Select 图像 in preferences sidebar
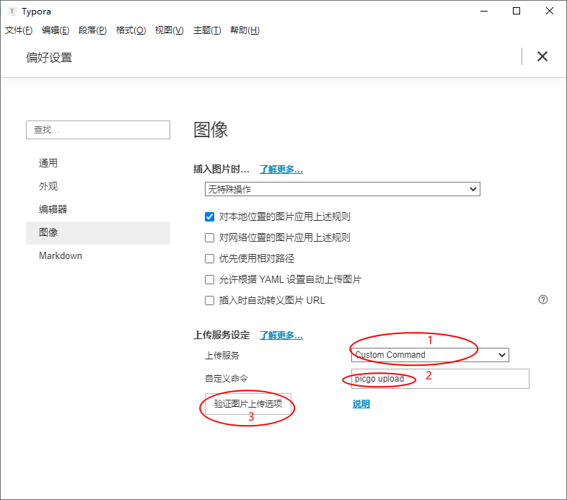567x500 pixels. pyautogui.click(x=98, y=232)
